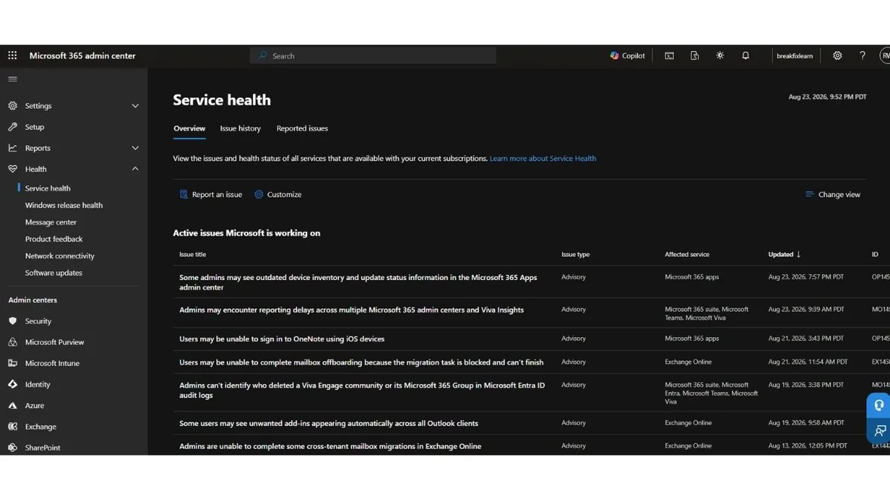Collapse the navigation menu hamburger icon
890x500 pixels.
pos(13,79)
